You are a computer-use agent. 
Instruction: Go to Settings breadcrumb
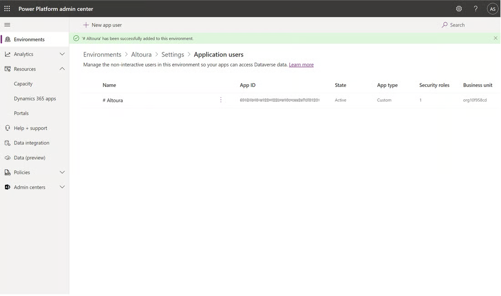pyautogui.click(x=173, y=55)
